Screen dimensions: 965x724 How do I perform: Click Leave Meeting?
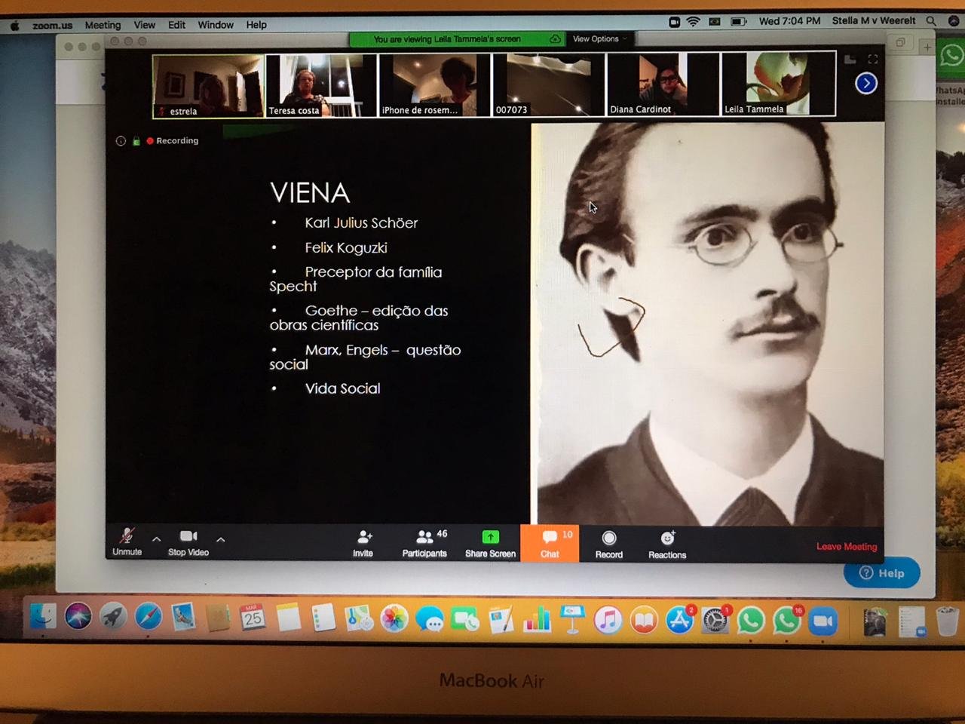[846, 546]
